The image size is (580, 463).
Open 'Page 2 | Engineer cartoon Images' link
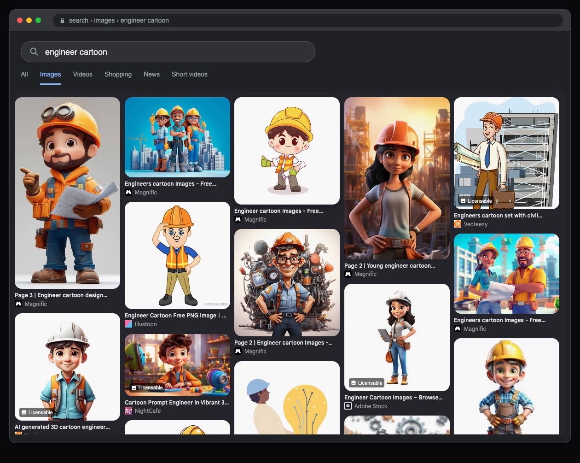pyautogui.click(x=284, y=342)
